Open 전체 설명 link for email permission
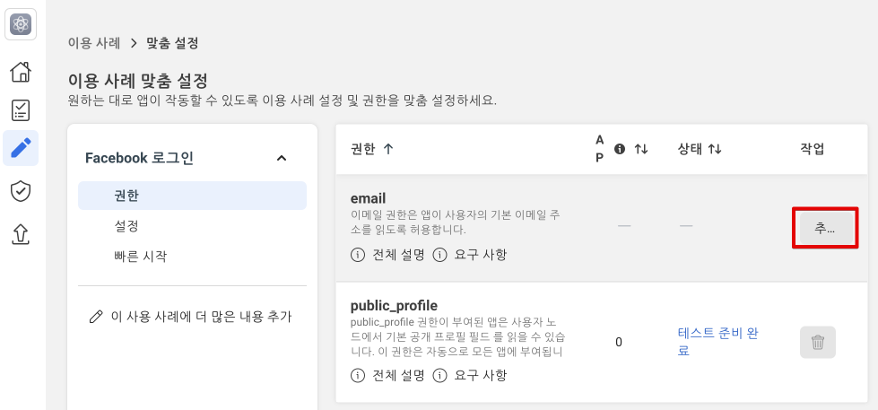Image resolution: width=878 pixels, height=410 pixels. [x=398, y=256]
